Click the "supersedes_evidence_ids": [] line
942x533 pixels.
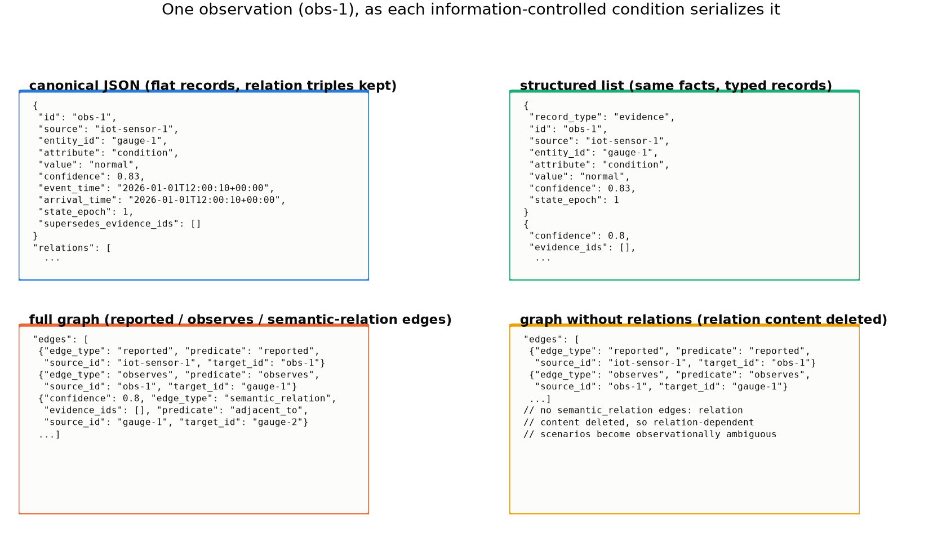tap(120, 224)
